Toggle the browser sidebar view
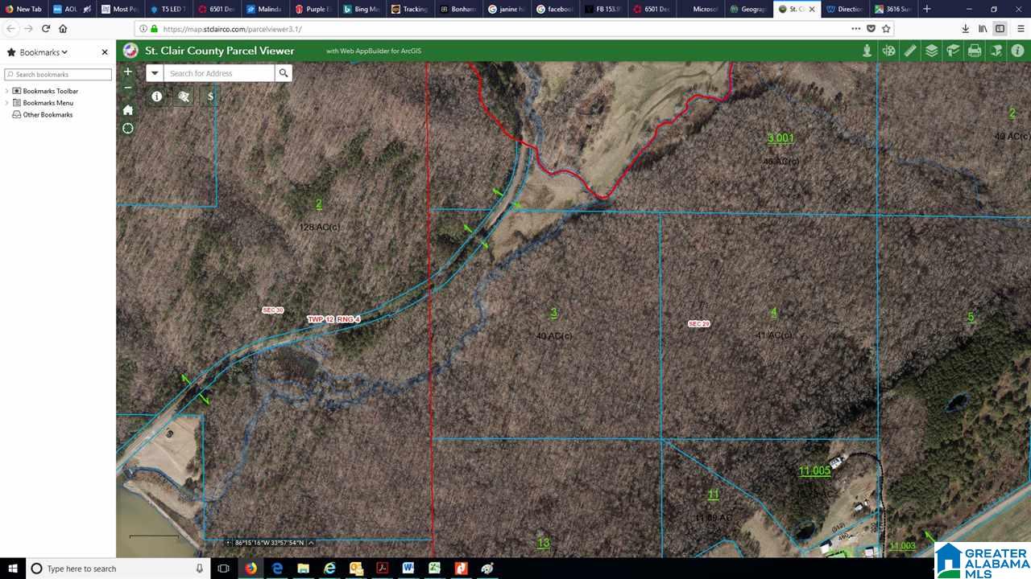1031x579 pixels. (1000, 28)
